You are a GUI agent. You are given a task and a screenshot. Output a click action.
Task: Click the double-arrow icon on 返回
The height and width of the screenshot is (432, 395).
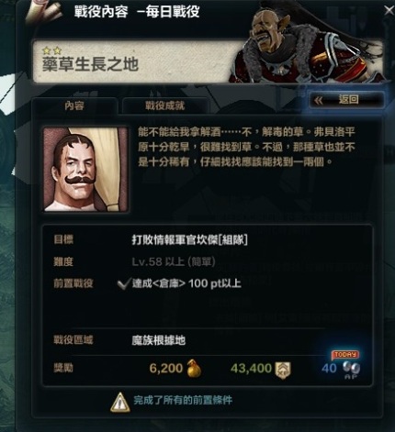(x=319, y=100)
